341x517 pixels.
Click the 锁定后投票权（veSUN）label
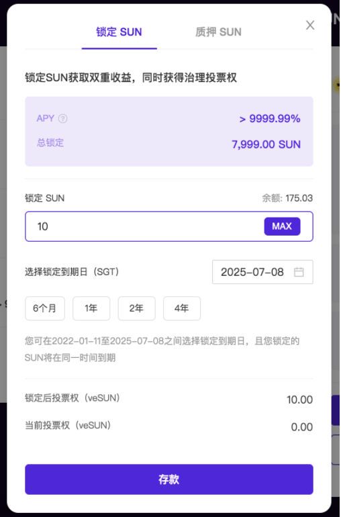[x=72, y=398]
